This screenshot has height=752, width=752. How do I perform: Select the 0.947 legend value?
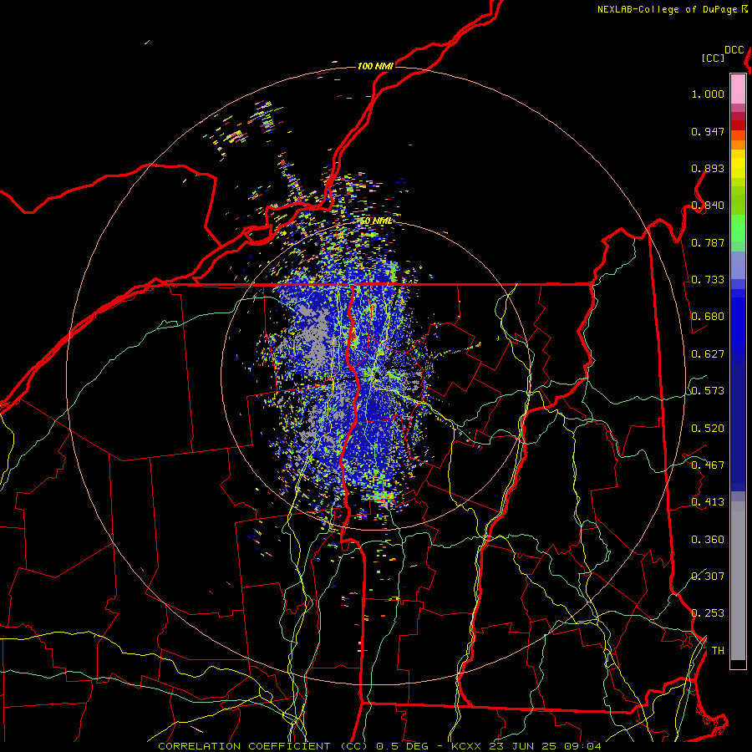click(x=708, y=131)
